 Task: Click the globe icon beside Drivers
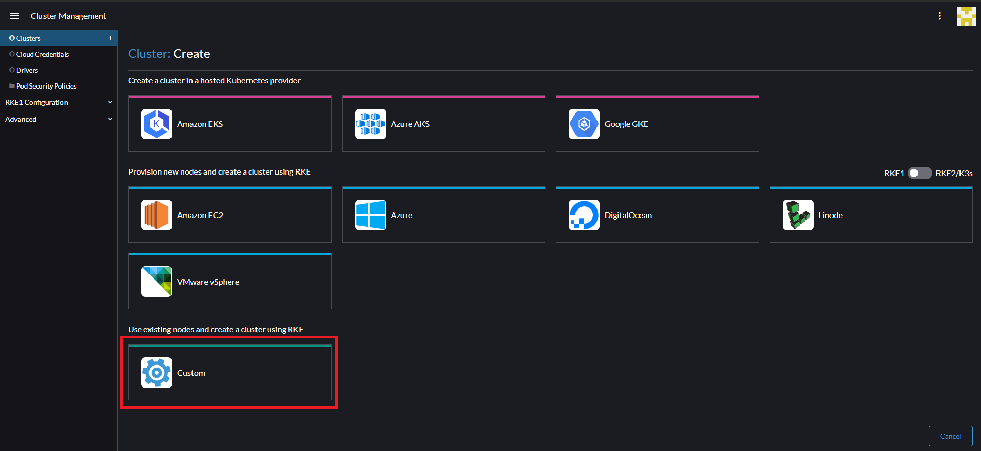coord(12,70)
